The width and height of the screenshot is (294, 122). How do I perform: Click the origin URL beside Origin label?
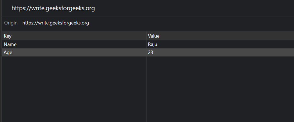pyautogui.click(x=56, y=23)
